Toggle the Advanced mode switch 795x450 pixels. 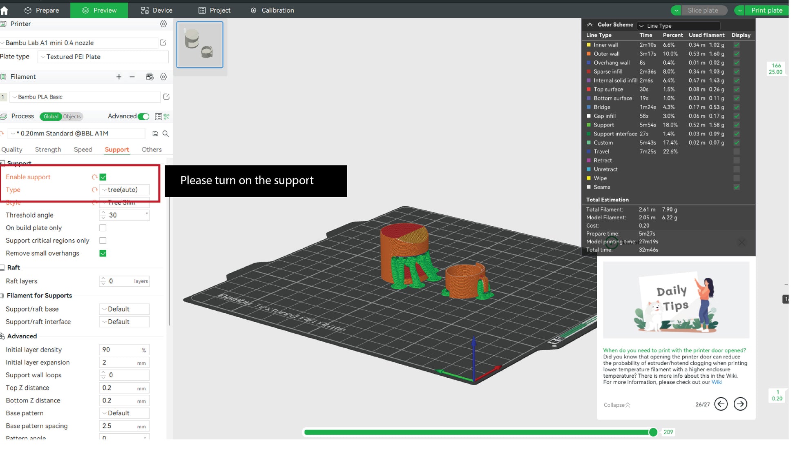click(x=143, y=116)
